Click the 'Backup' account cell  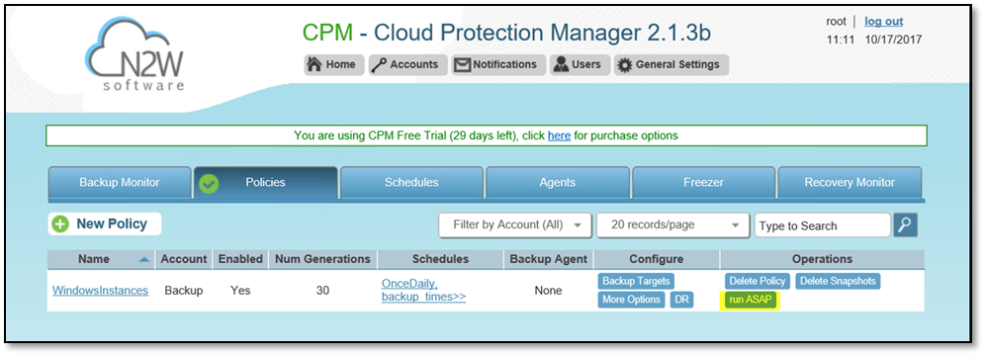tap(183, 291)
